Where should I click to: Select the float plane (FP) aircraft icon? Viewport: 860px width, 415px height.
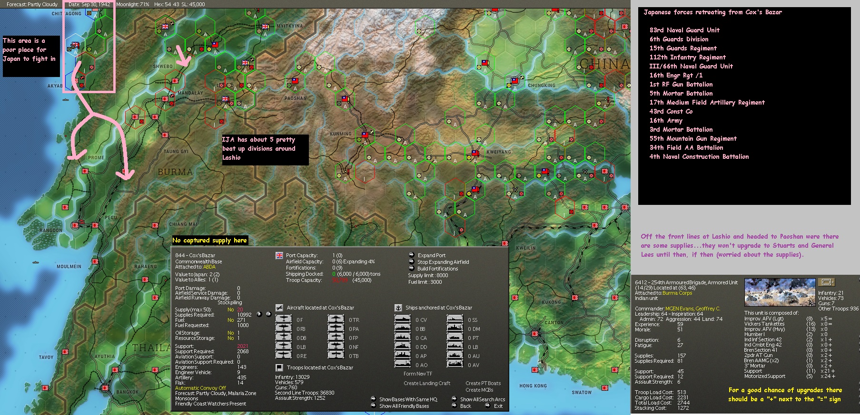(336, 338)
